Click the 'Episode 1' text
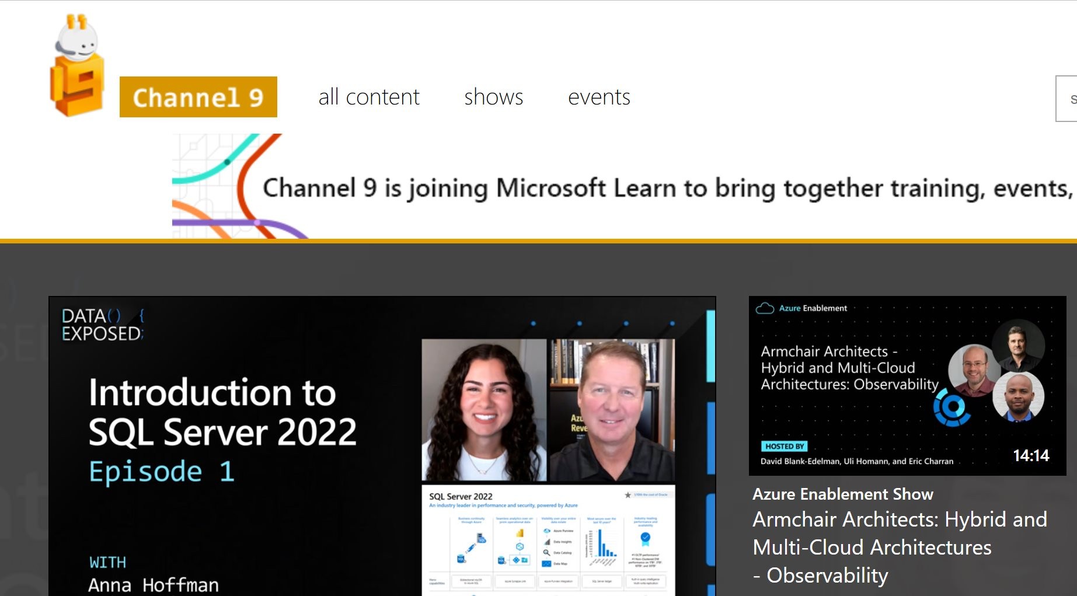The height and width of the screenshot is (596, 1077). 162,472
